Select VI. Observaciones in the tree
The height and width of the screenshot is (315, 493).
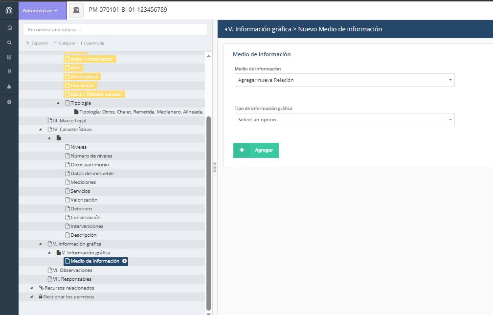pyautogui.click(x=72, y=270)
